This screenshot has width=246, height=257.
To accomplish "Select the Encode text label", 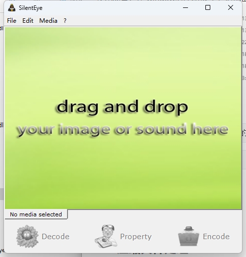I will (x=216, y=237).
